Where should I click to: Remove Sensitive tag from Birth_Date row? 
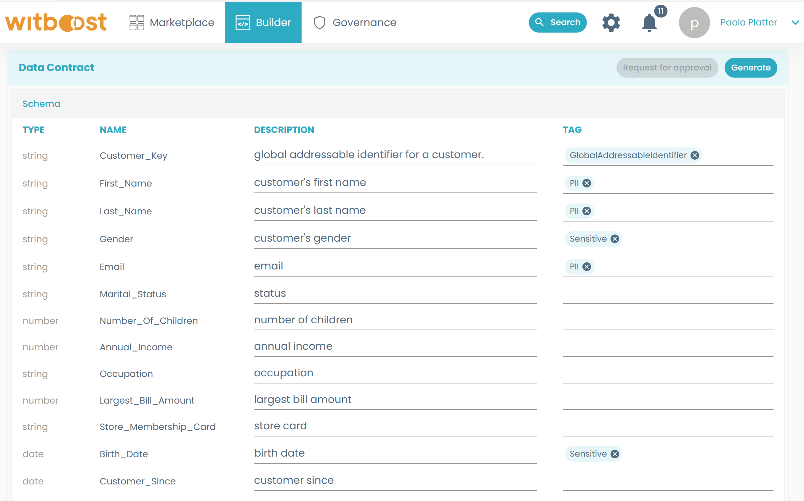(615, 454)
